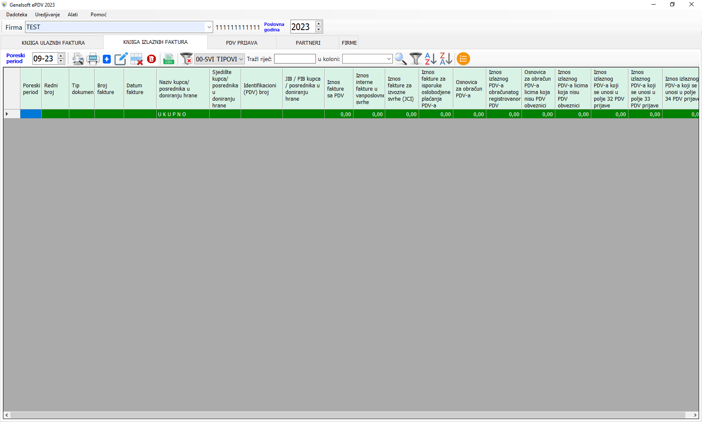Click the 'Tip dokumen' column header
Image resolution: width=702 pixels, height=422 pixels.
(82, 89)
